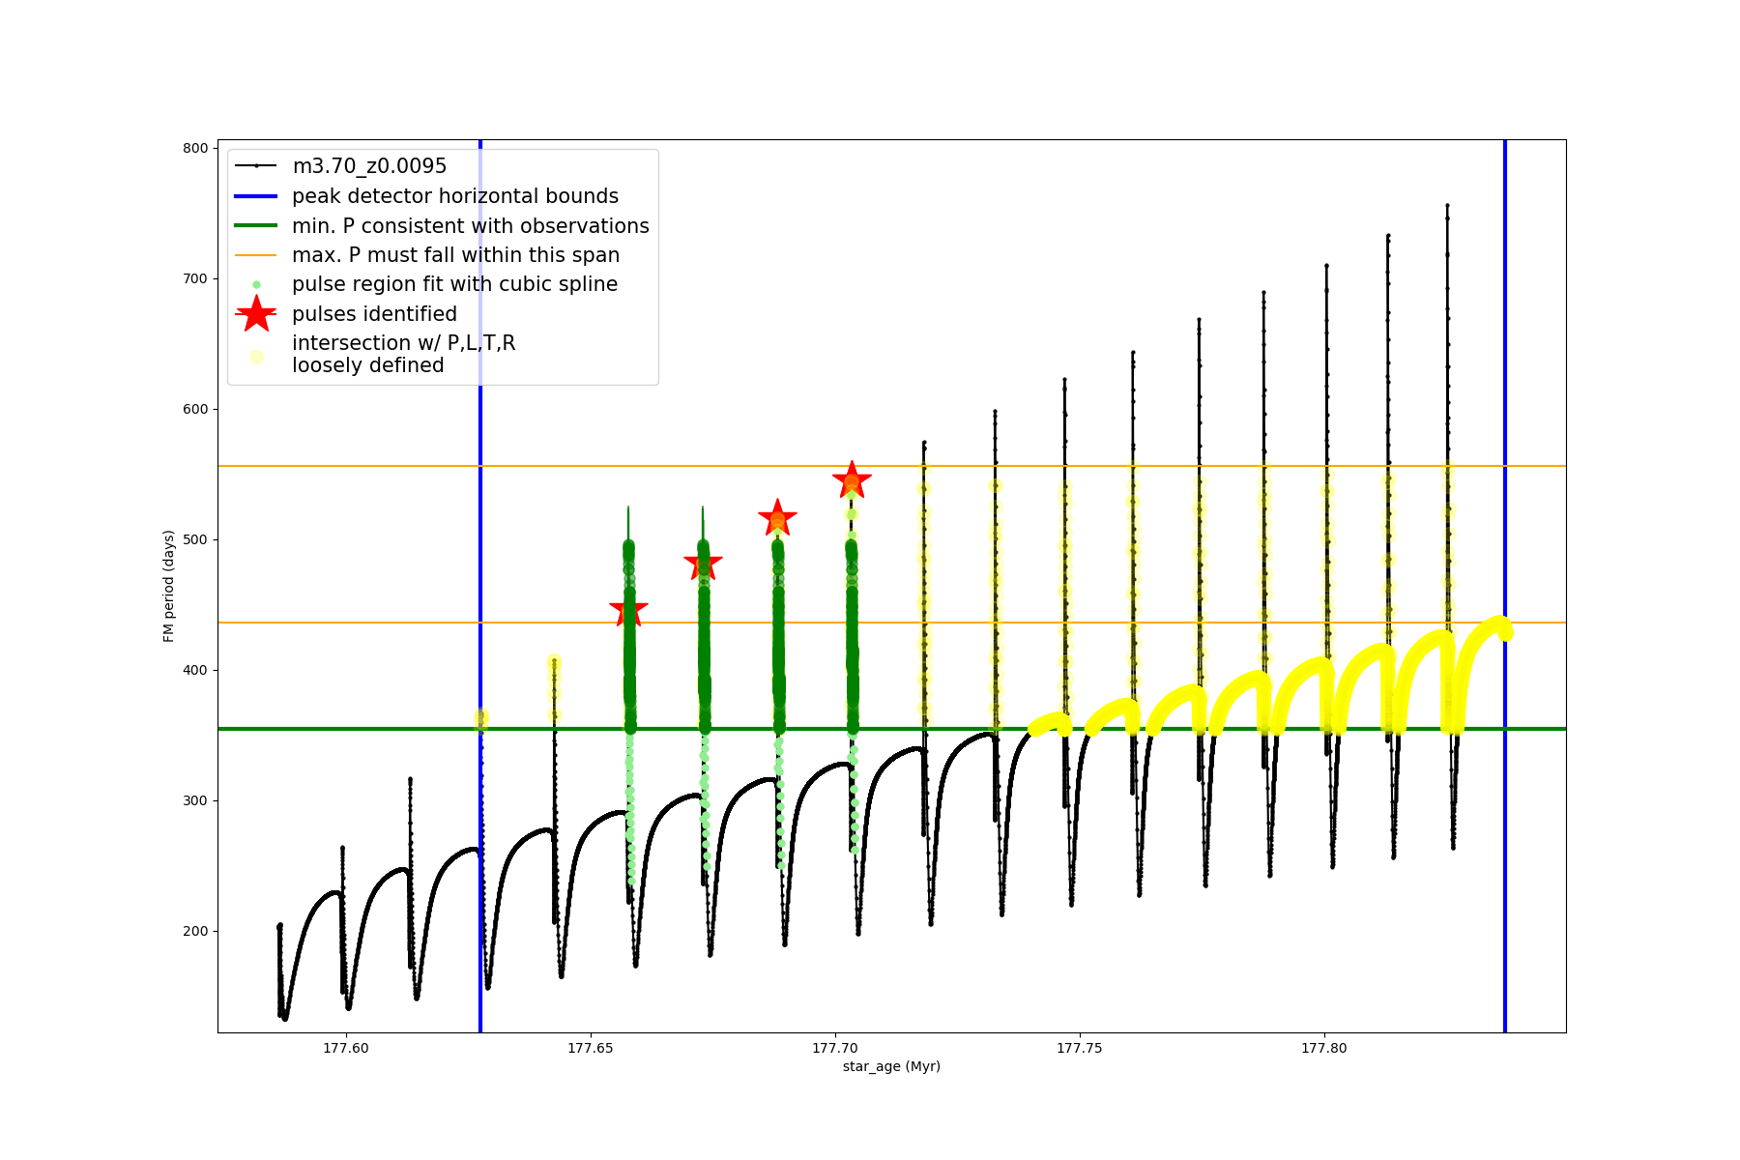This screenshot has height=1160, width=1740.
Task: Click the lowest red star marker on the plot
Action: (629, 611)
